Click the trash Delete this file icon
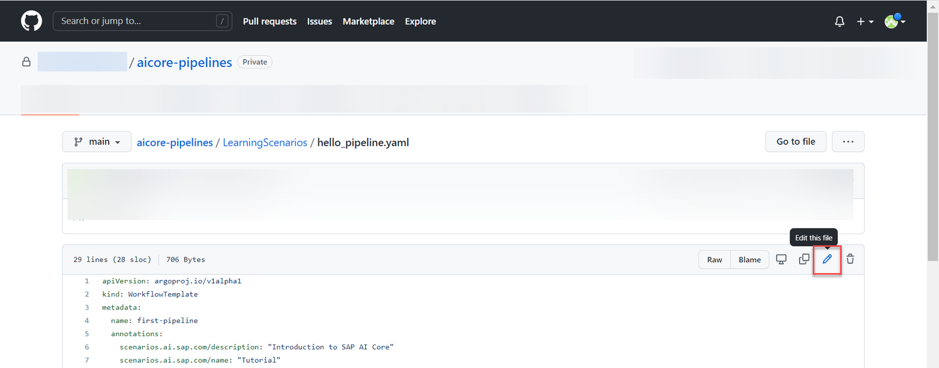This screenshot has height=368, width=939. click(850, 259)
